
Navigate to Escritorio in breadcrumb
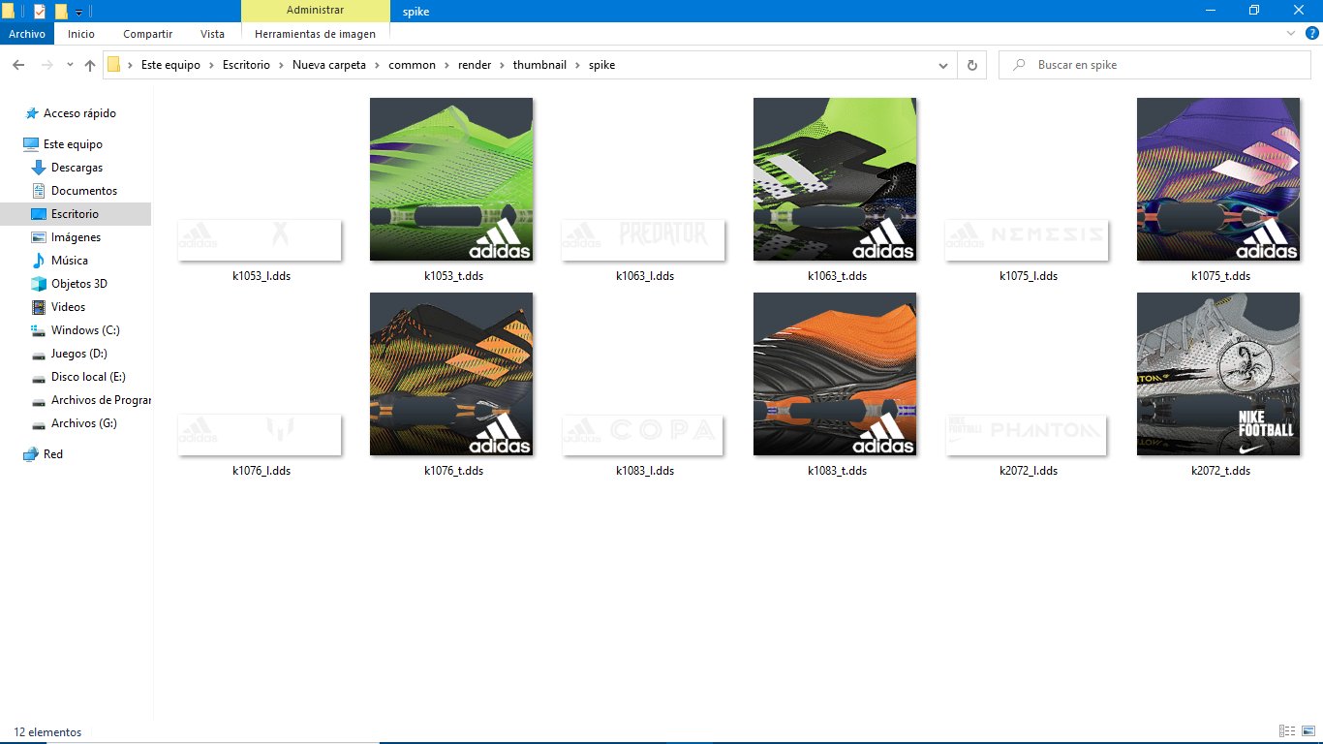(x=247, y=65)
